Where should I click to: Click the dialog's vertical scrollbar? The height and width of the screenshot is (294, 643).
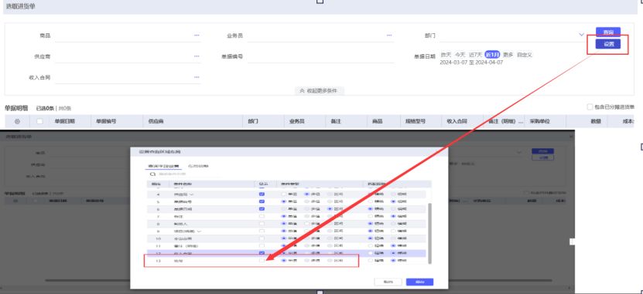429,233
